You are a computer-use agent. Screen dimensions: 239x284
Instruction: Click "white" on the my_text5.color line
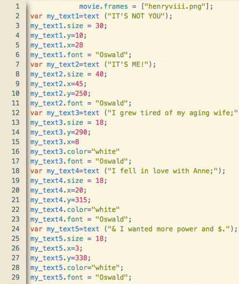tap(105, 268)
